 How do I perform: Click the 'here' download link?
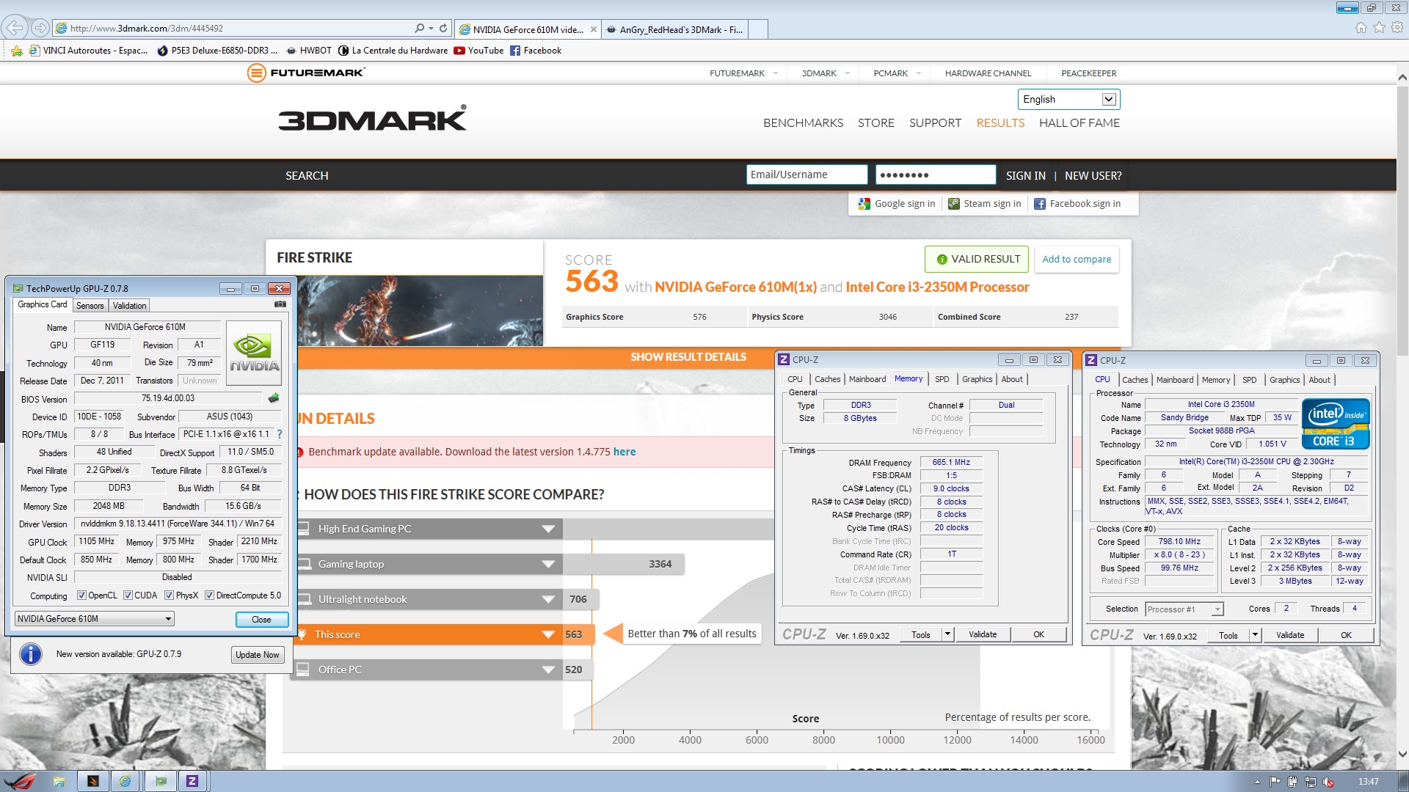click(625, 452)
